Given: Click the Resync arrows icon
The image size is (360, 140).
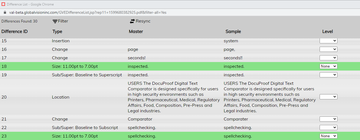Looking at the screenshot, I should [132, 21].
